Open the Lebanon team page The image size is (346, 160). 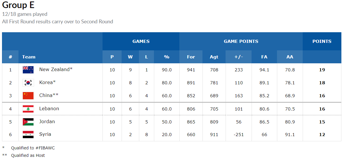(49, 108)
